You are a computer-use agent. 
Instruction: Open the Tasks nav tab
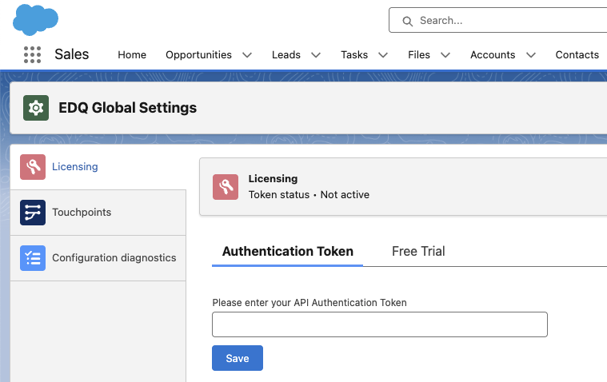click(x=354, y=55)
